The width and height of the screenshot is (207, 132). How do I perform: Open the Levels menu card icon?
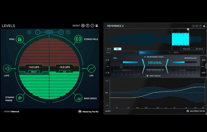pyautogui.click(x=97, y=26)
